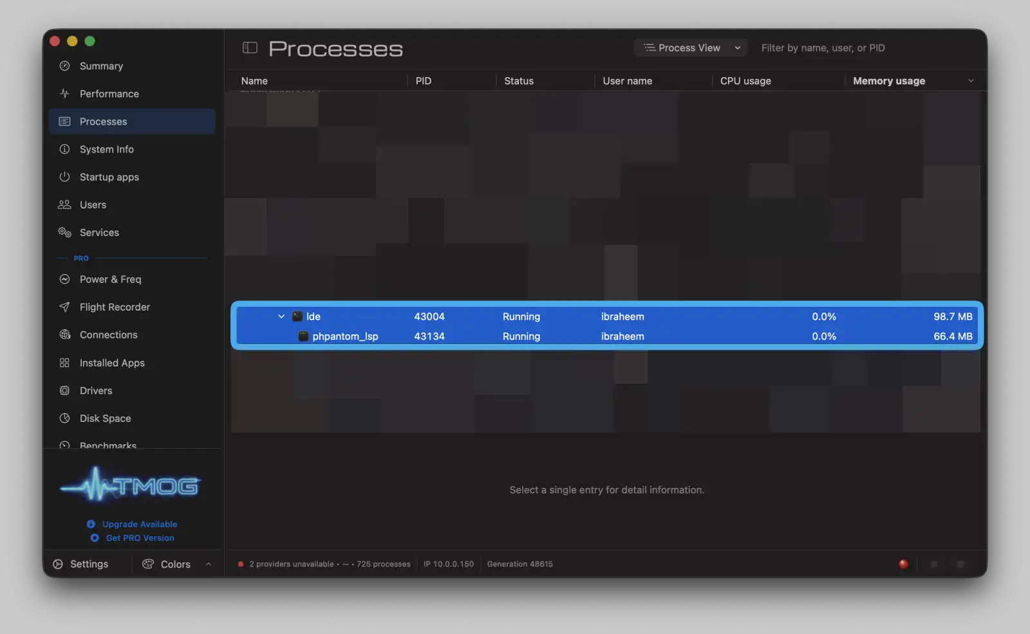Click the Generation 48615 status entry

click(x=520, y=564)
